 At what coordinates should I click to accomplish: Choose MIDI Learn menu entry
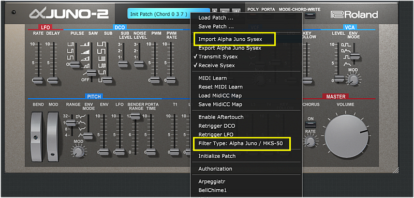click(213, 78)
